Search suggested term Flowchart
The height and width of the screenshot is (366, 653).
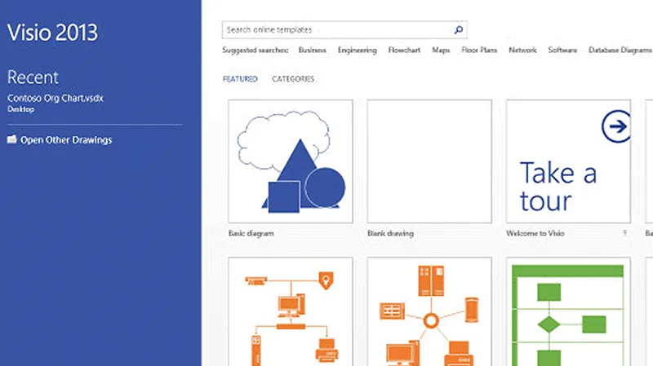tap(404, 50)
